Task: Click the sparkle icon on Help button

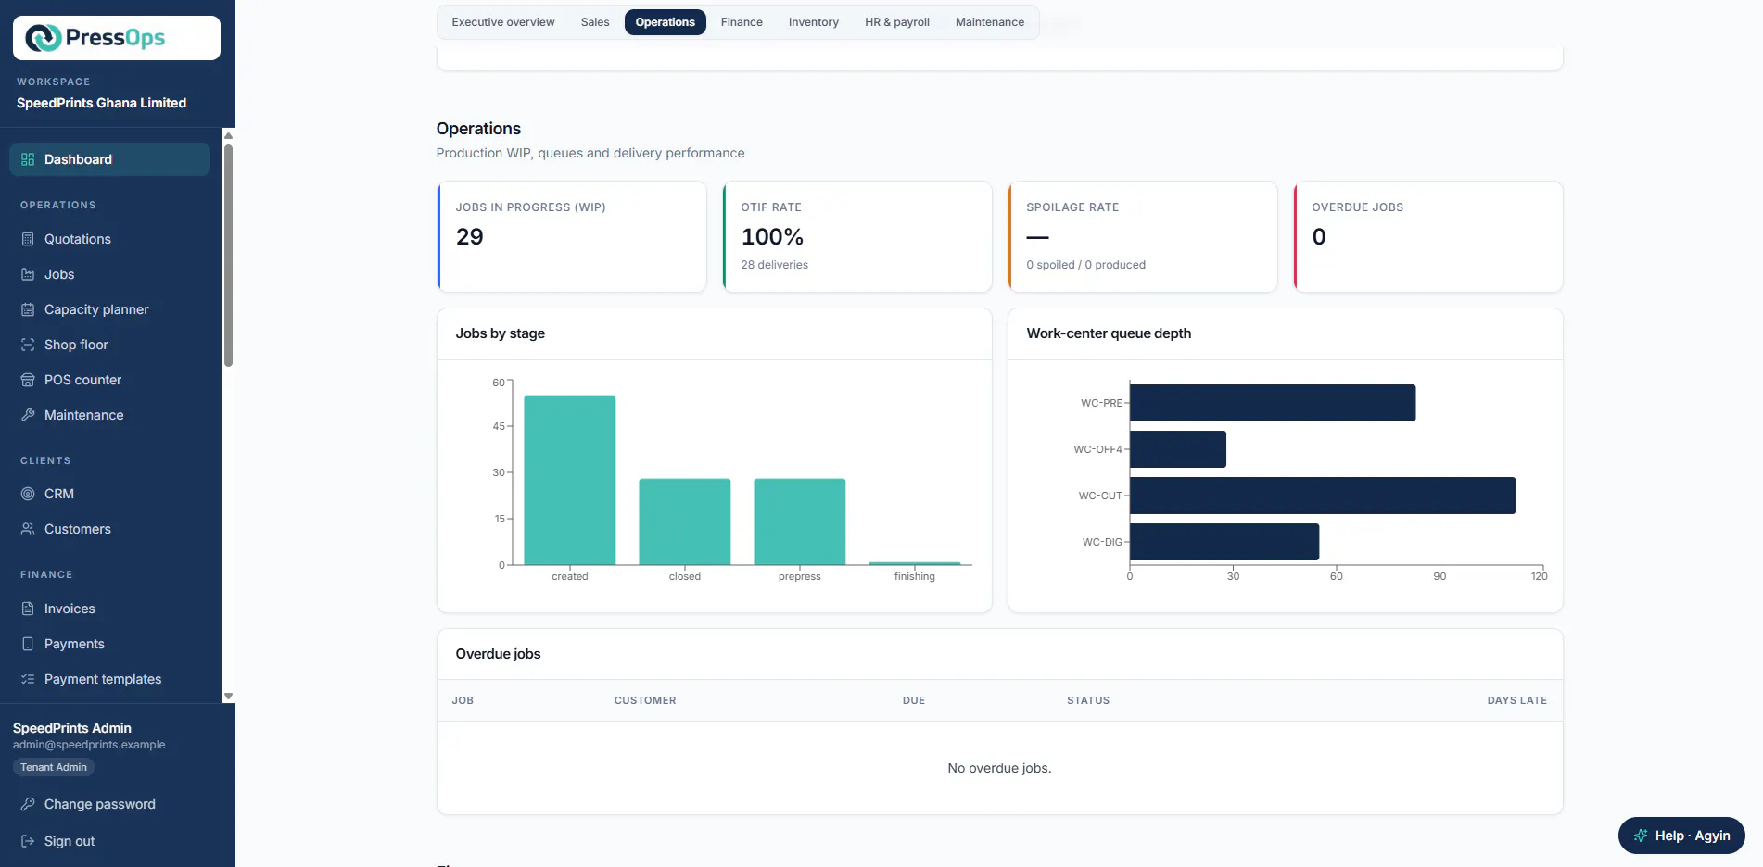Action: 1641,836
